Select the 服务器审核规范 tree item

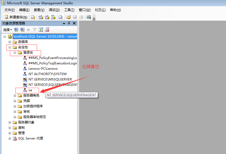click(x=35, y=117)
